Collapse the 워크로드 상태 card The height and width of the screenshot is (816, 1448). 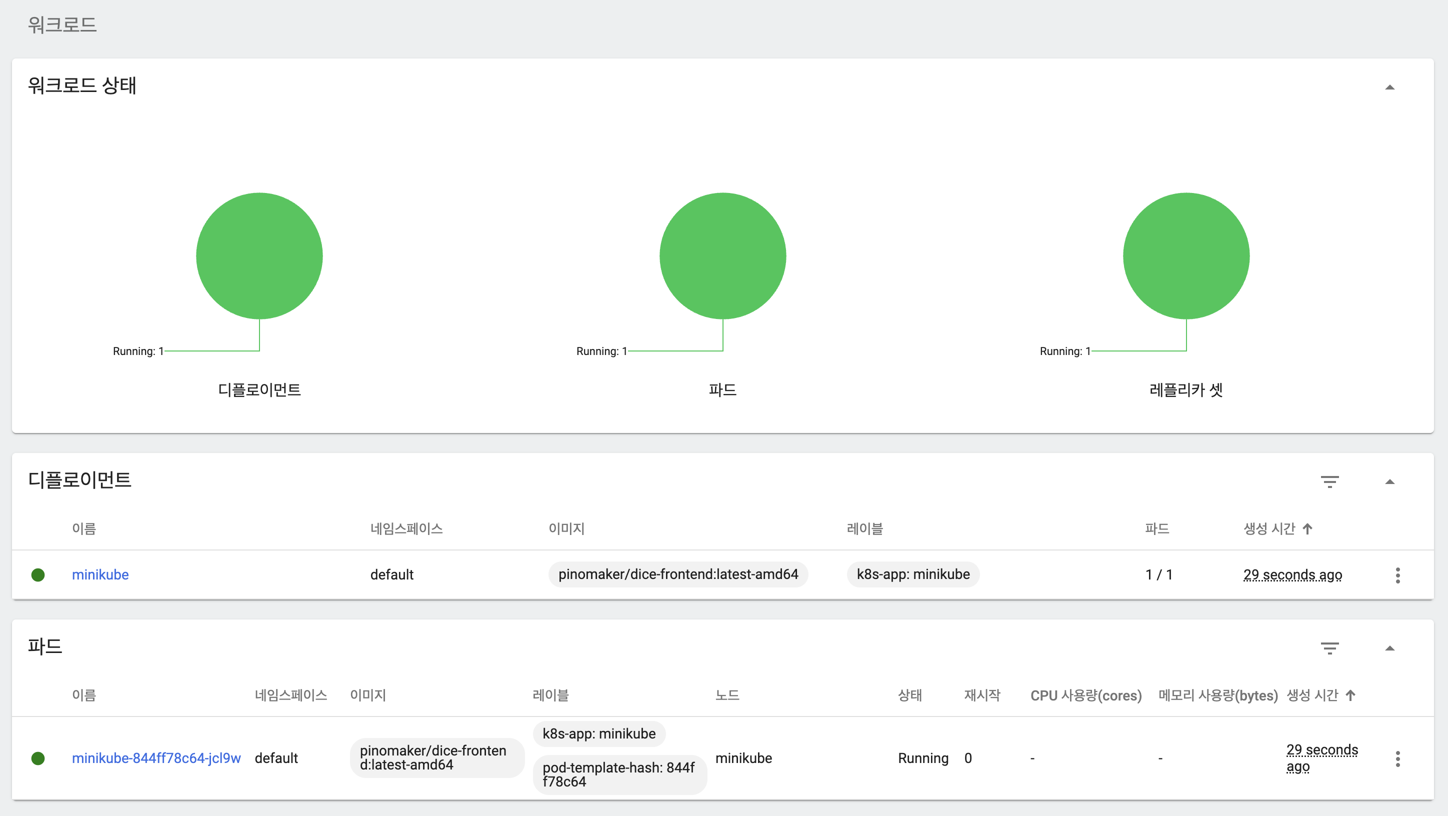(x=1389, y=87)
